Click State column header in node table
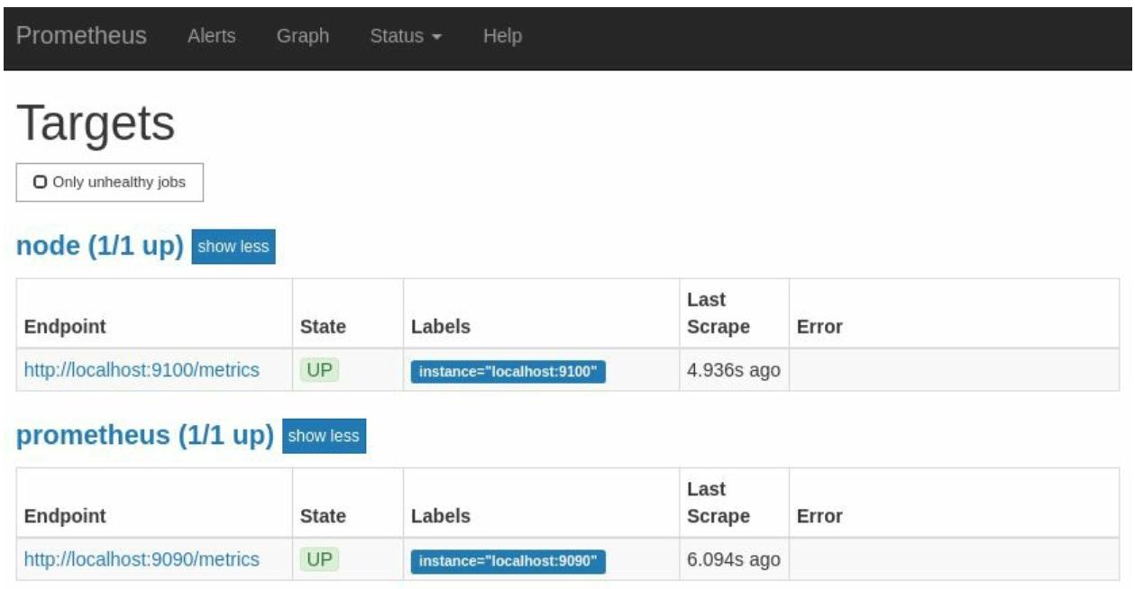Image resolution: width=1135 pixels, height=589 pixels. 323,327
